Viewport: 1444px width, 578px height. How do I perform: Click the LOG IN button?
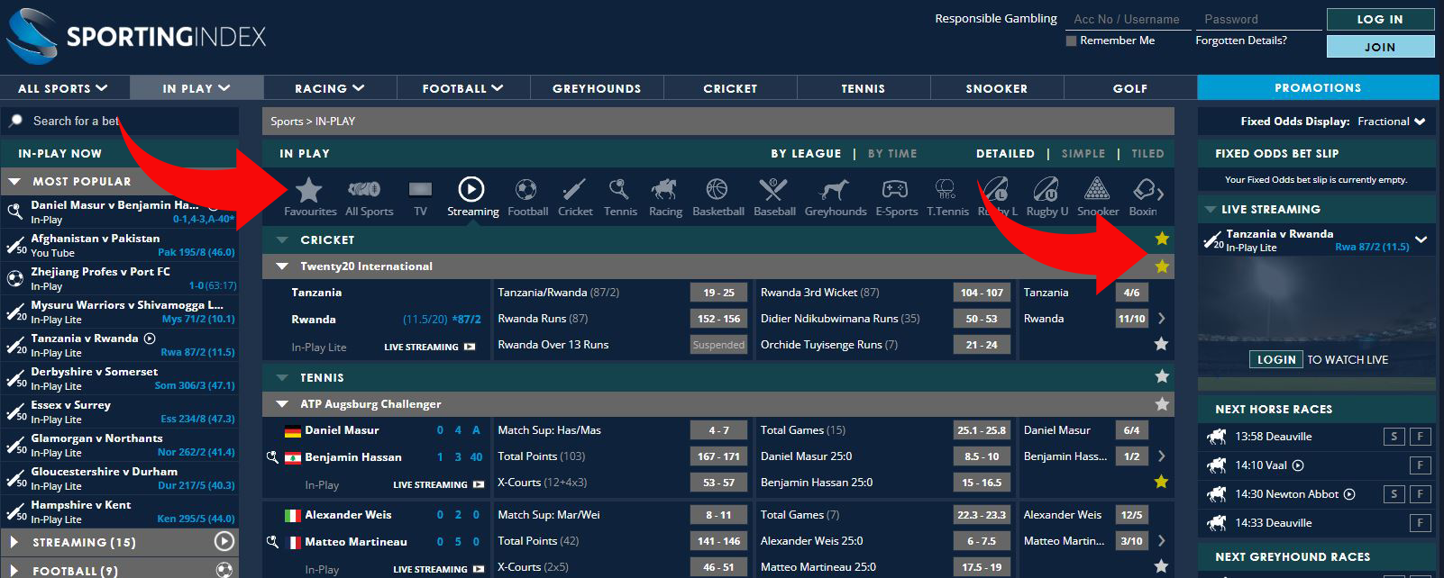click(1380, 19)
